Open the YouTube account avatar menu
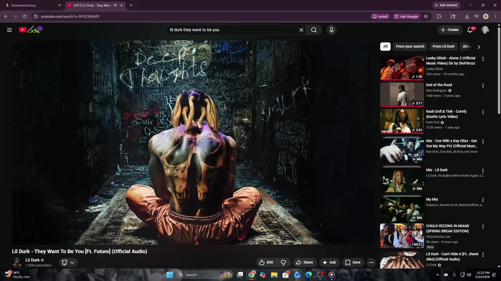This screenshot has height=281, width=501. (485, 30)
